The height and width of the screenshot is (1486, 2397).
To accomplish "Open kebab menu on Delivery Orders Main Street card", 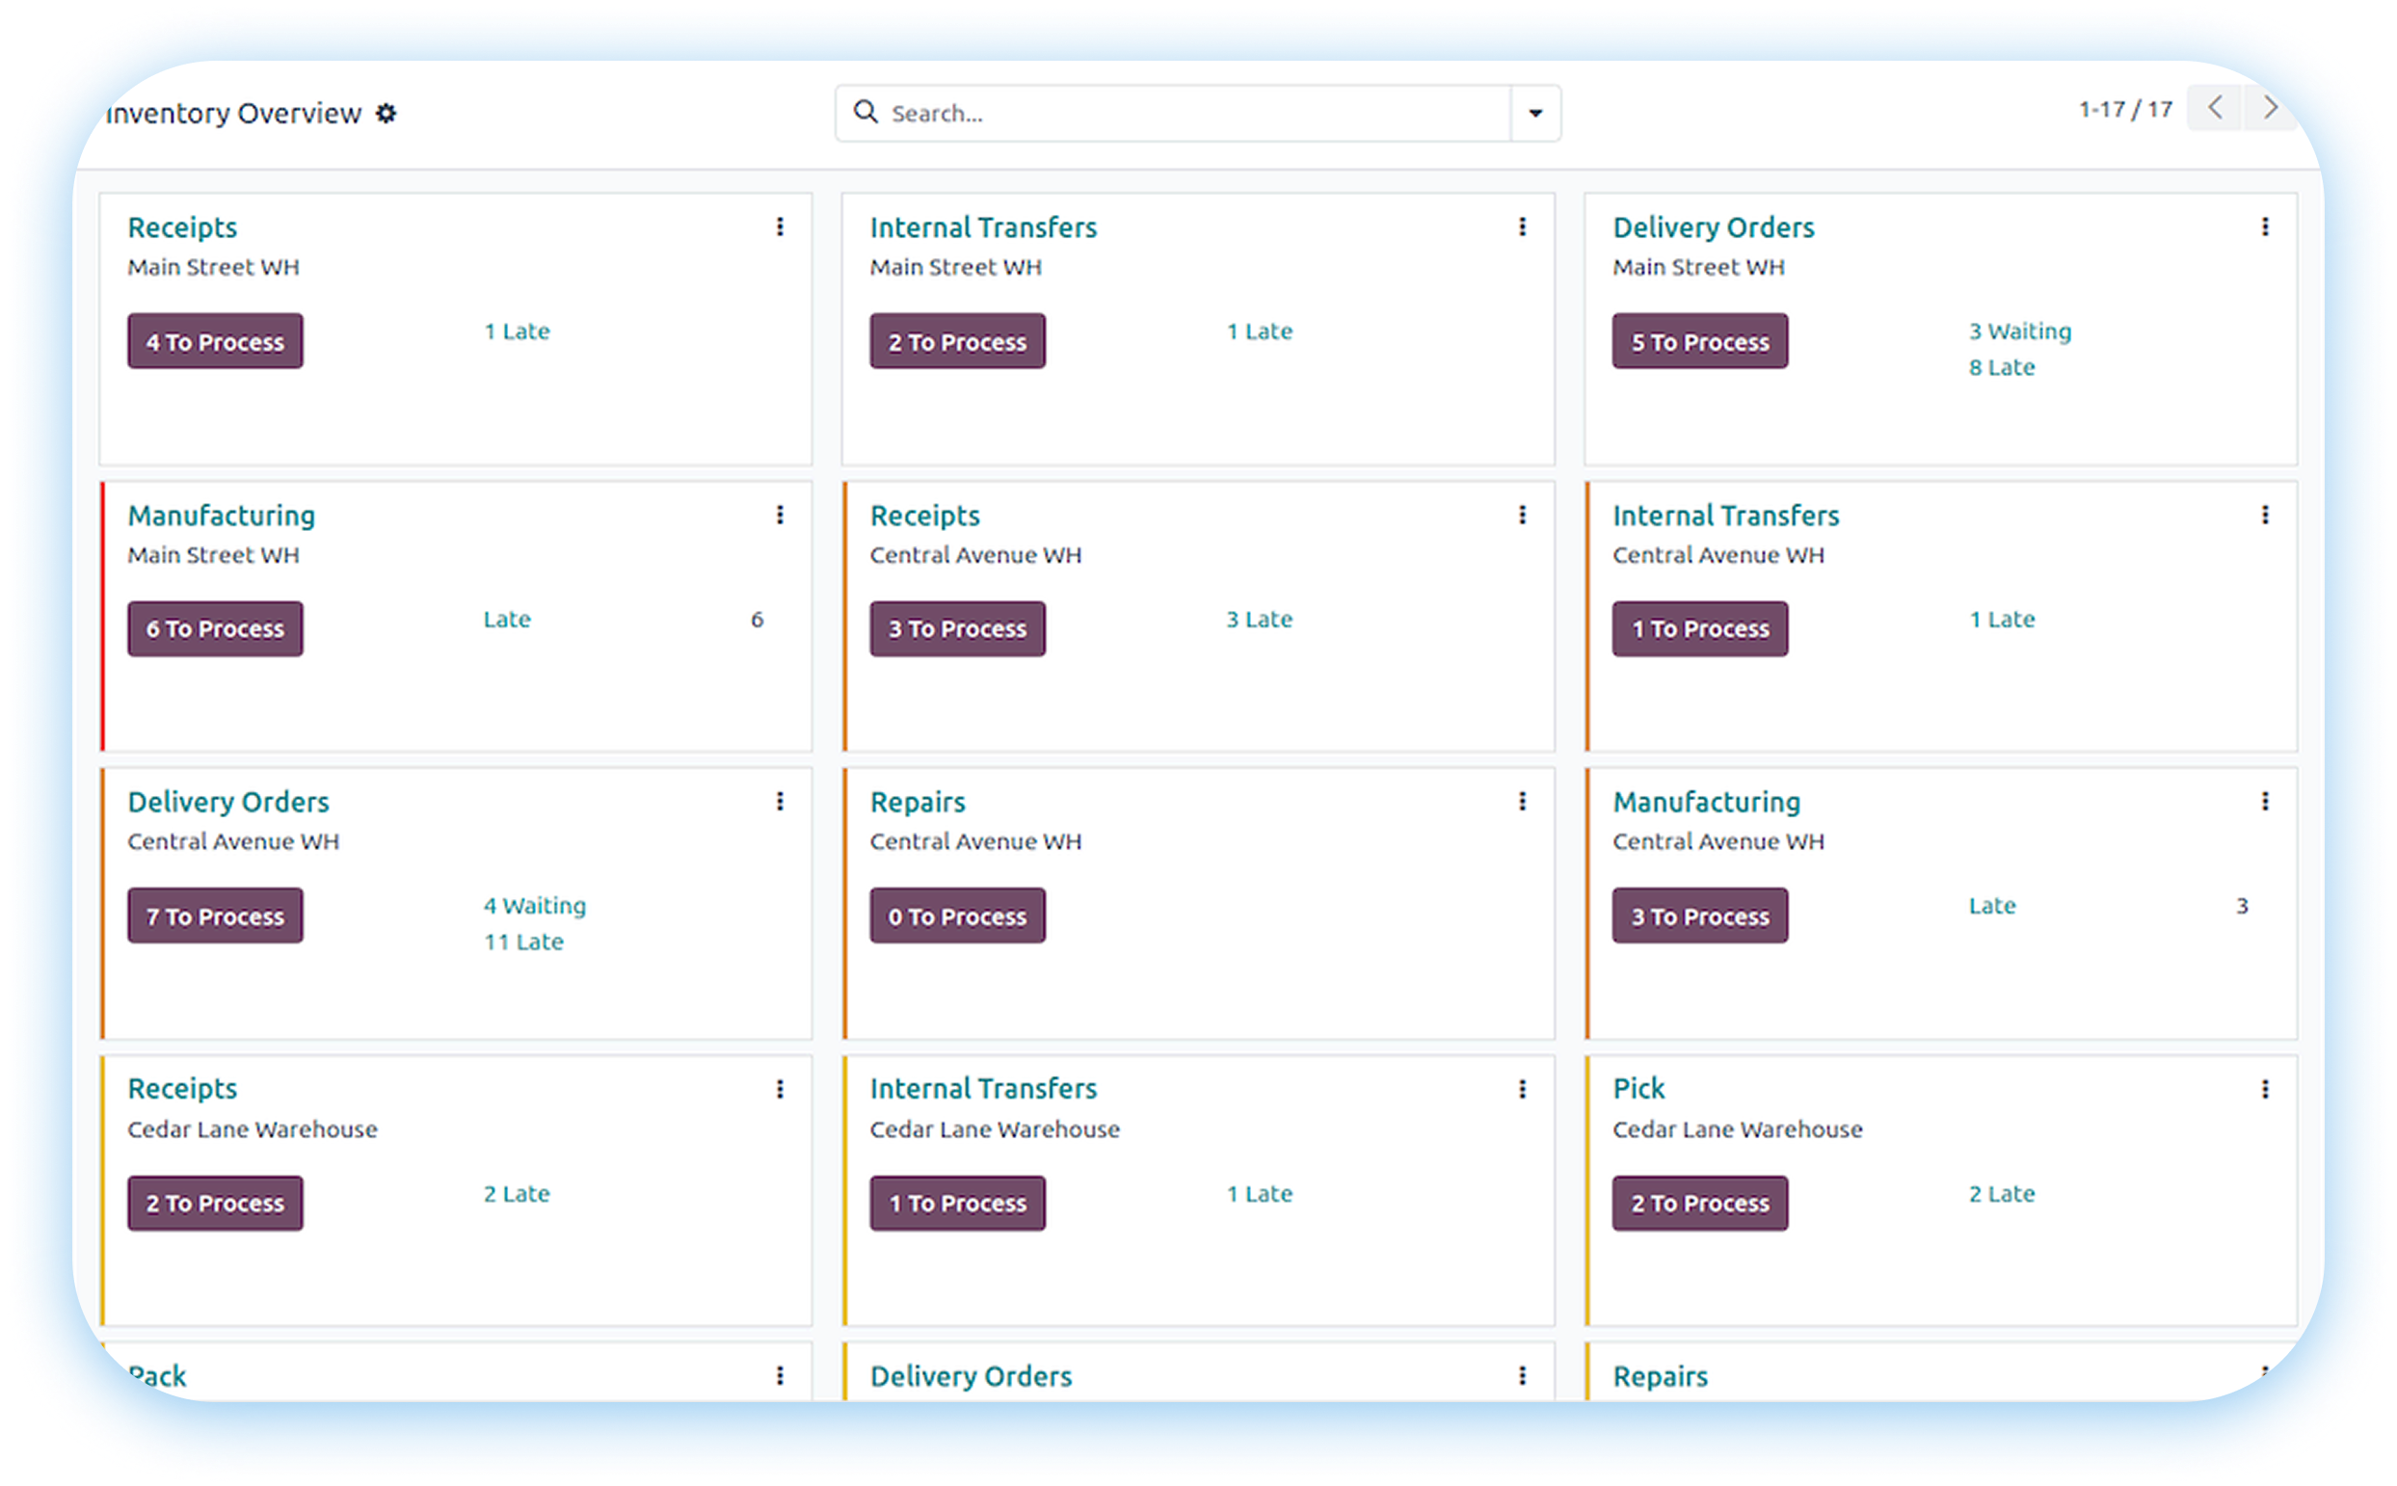I will point(2264,227).
